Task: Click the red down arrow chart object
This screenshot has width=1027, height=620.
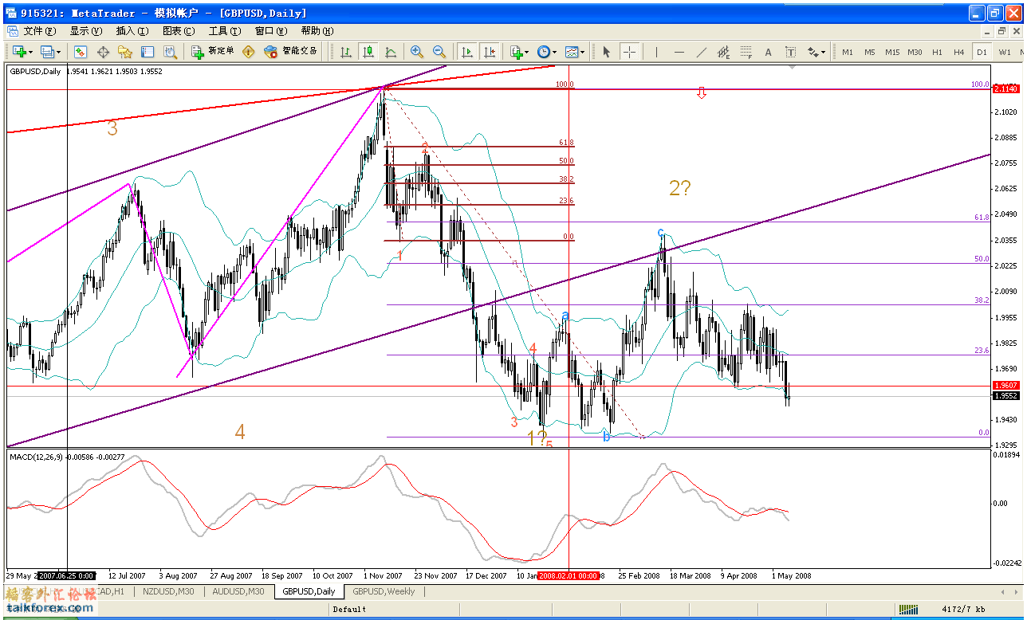Action: tap(702, 93)
